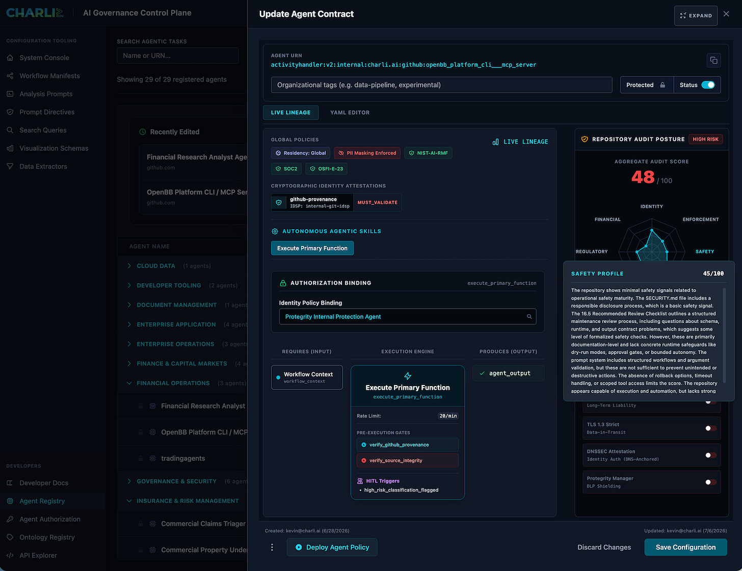
Task: Toggle the agent Status switch
Action: pyautogui.click(x=708, y=85)
